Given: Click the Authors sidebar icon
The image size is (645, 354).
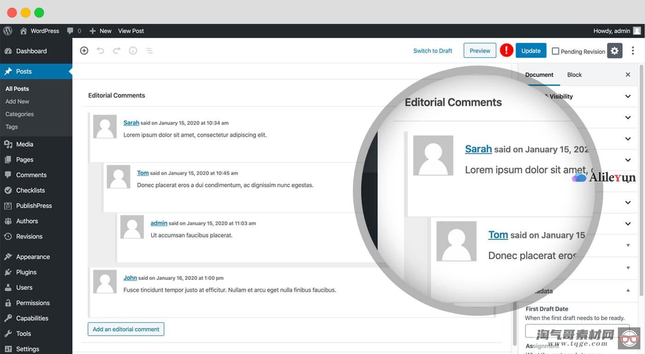Looking at the screenshot, I should point(8,221).
